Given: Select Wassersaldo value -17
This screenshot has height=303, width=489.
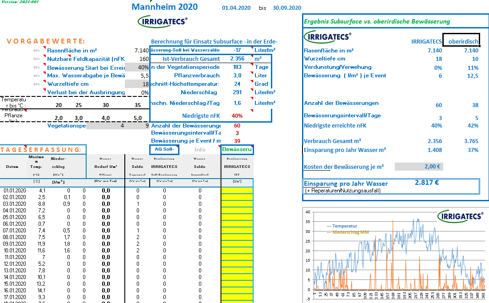Looking at the screenshot, I should (x=237, y=50).
